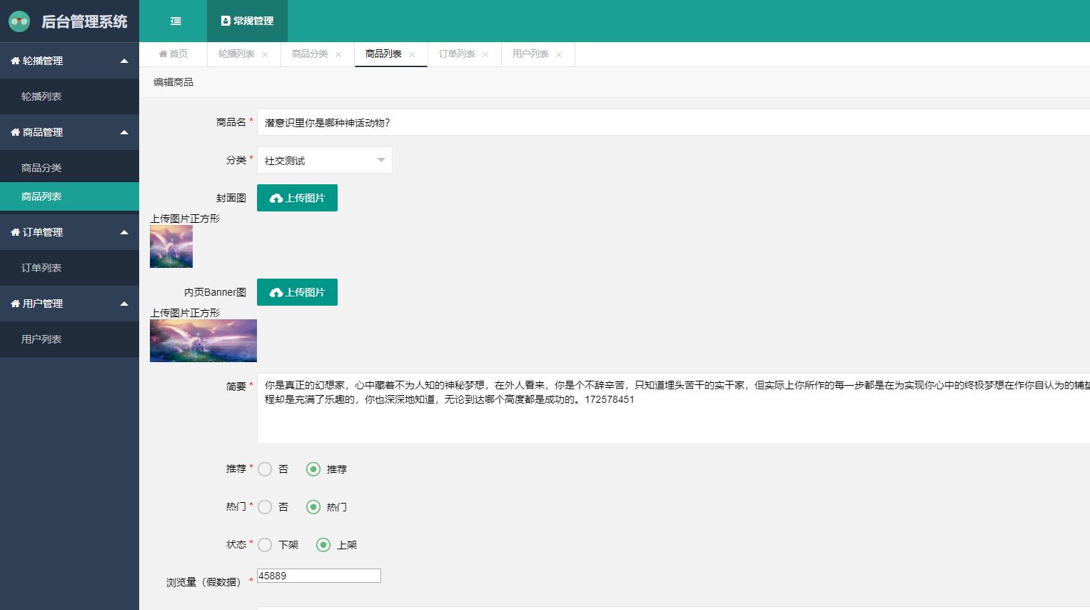Close the 轮播列表 tab with its X icon

pyautogui.click(x=265, y=55)
